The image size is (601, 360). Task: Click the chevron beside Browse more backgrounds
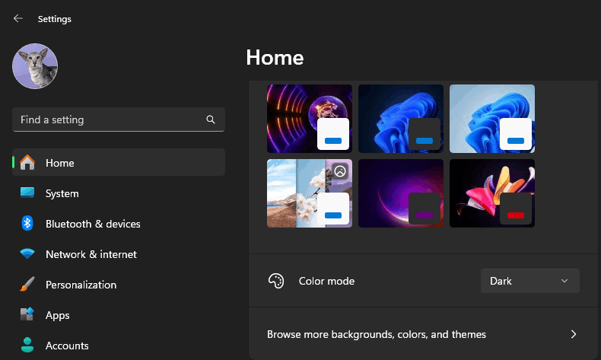574,334
